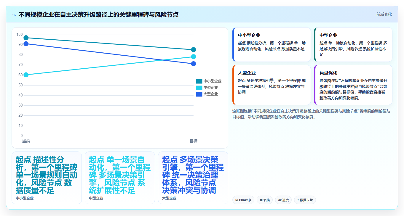Screen dimensions: 404x216
Task: Open the 大型企业 orange-bordered info card title
Action: pos(247,73)
